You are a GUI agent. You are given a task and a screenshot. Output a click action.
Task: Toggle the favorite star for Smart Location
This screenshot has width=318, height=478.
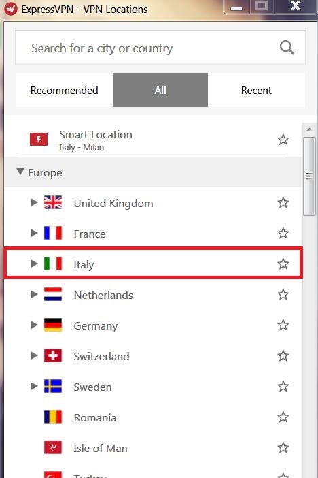[x=283, y=140]
